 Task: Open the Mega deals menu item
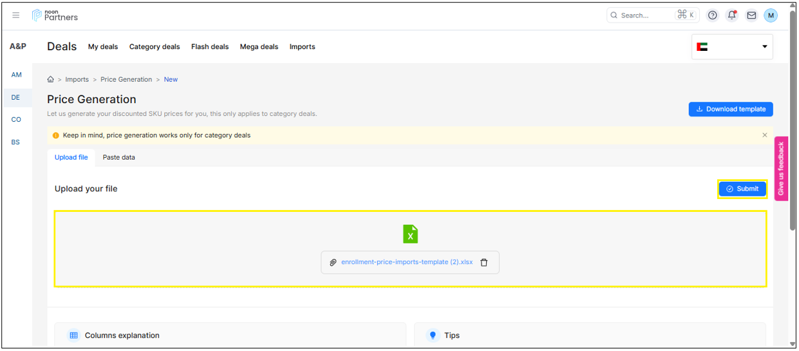(x=259, y=47)
